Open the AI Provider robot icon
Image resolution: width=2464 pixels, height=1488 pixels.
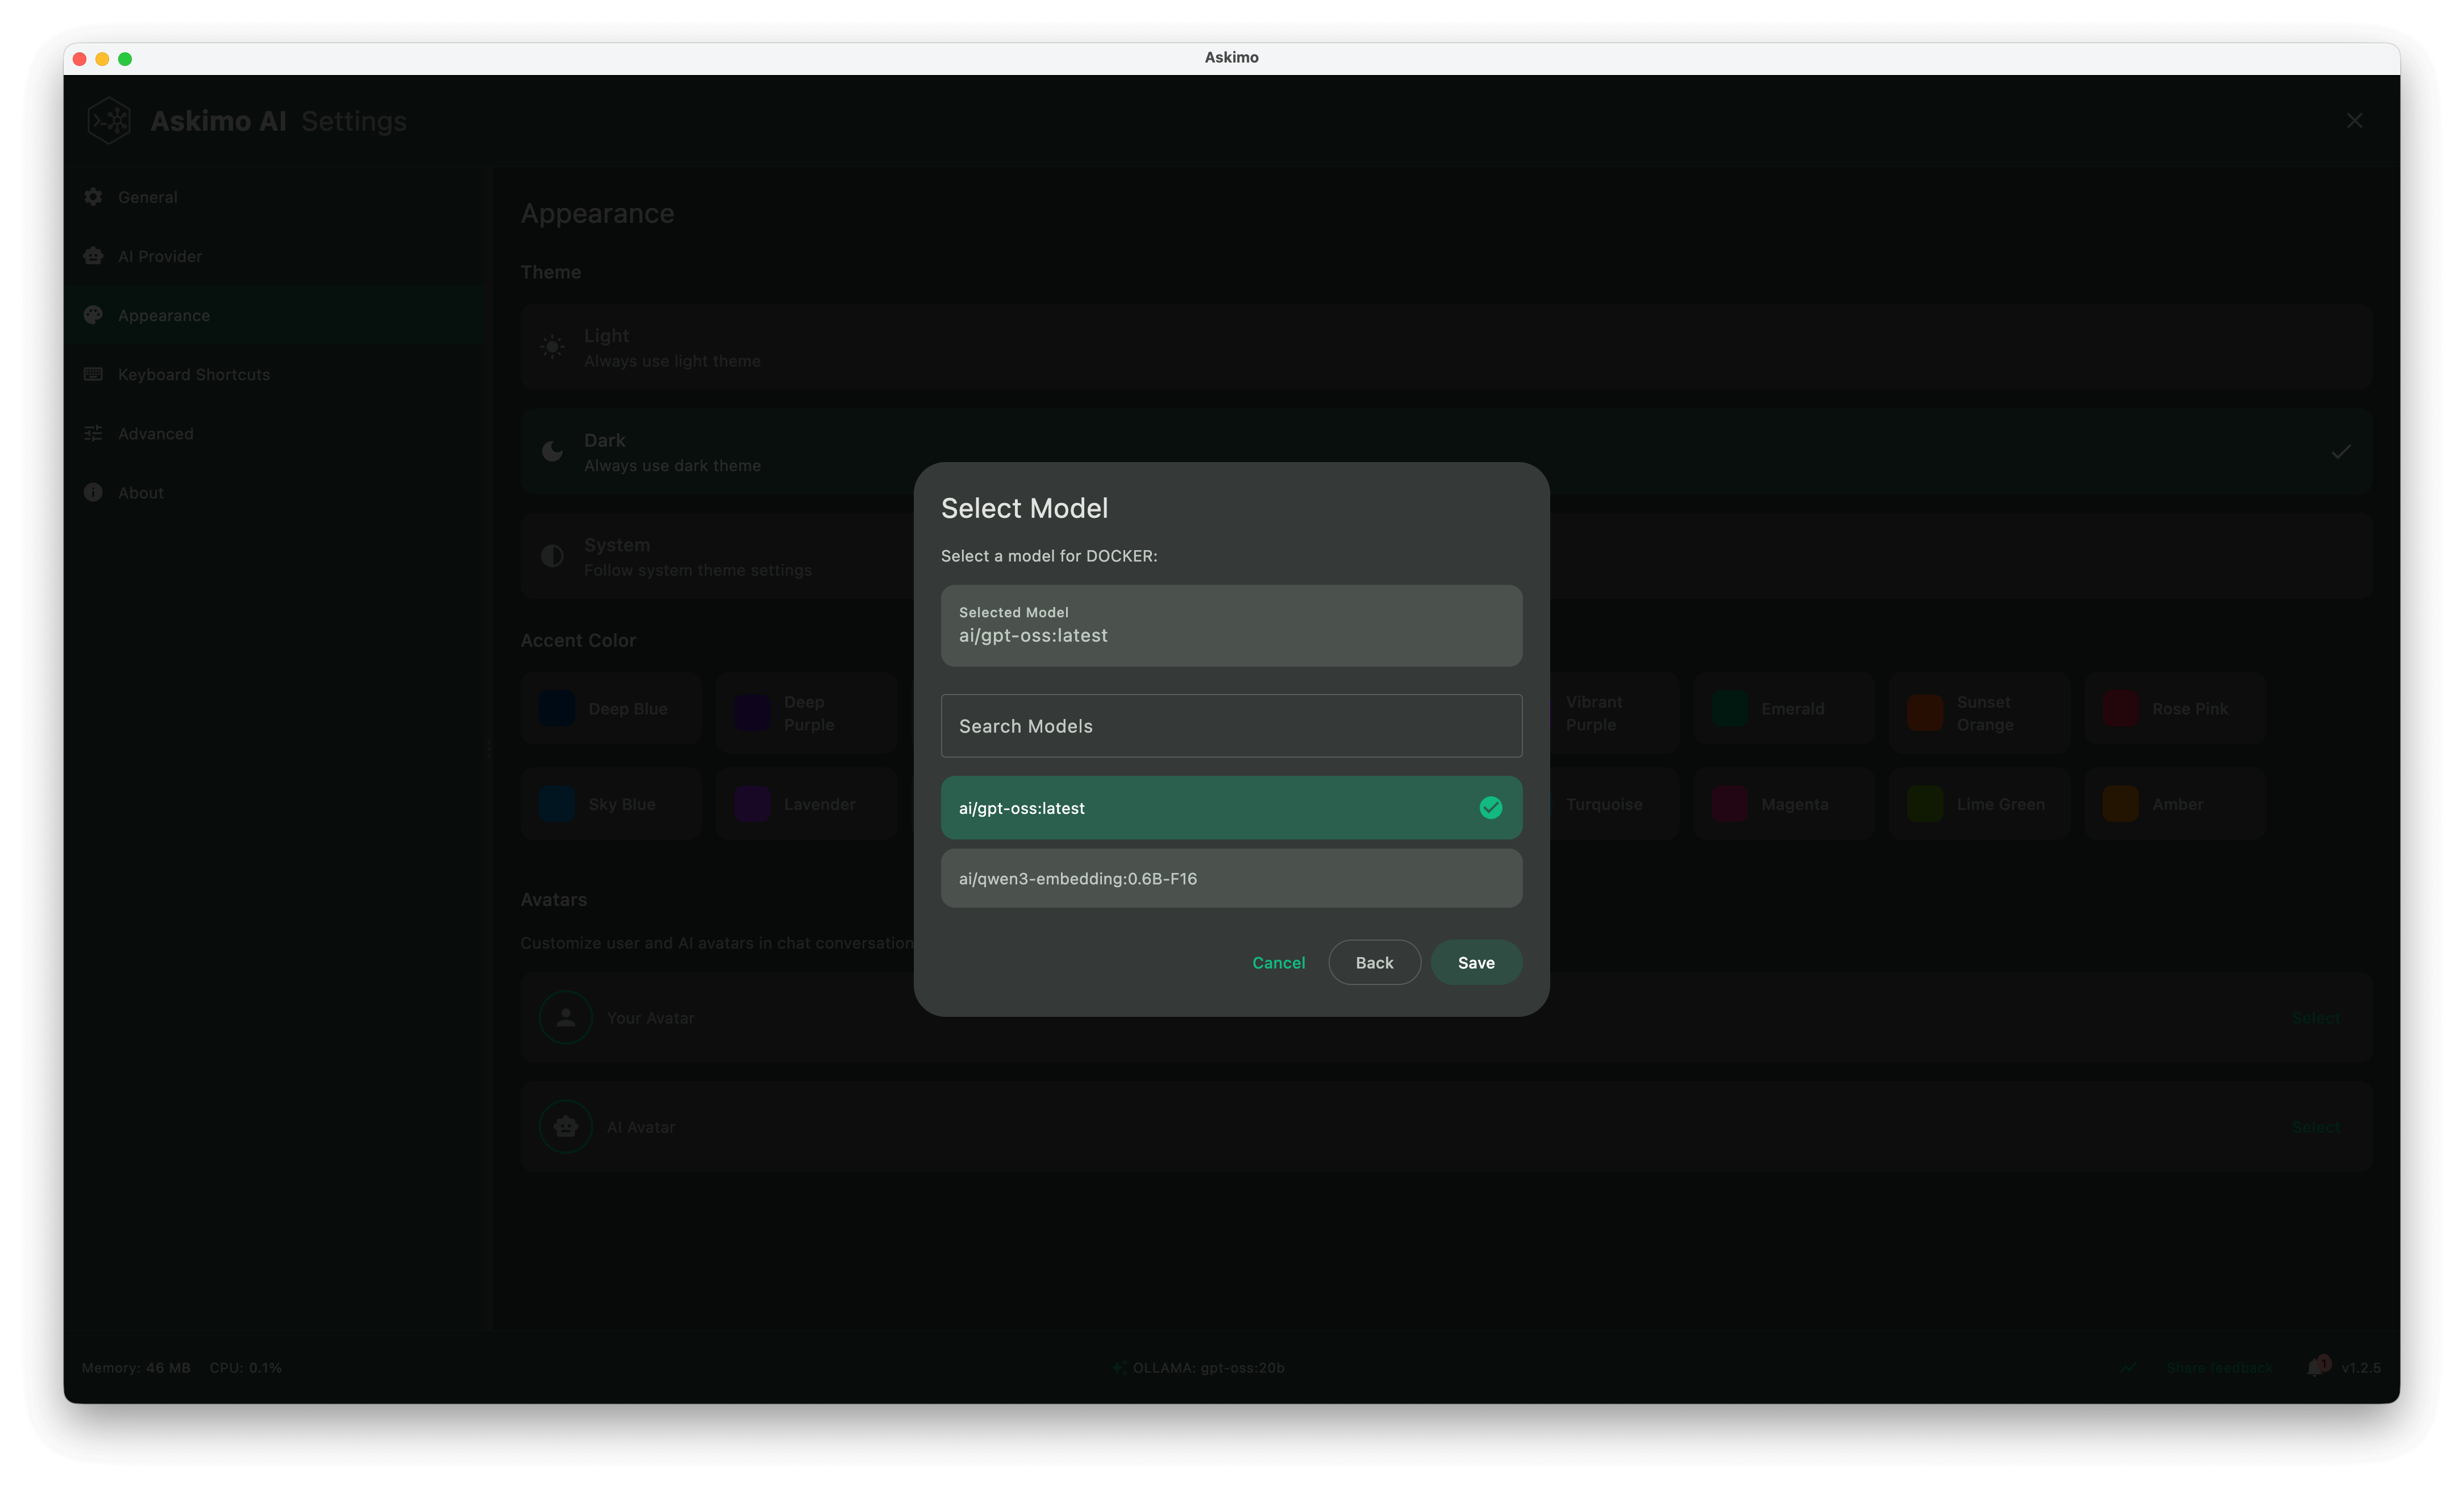click(x=93, y=256)
